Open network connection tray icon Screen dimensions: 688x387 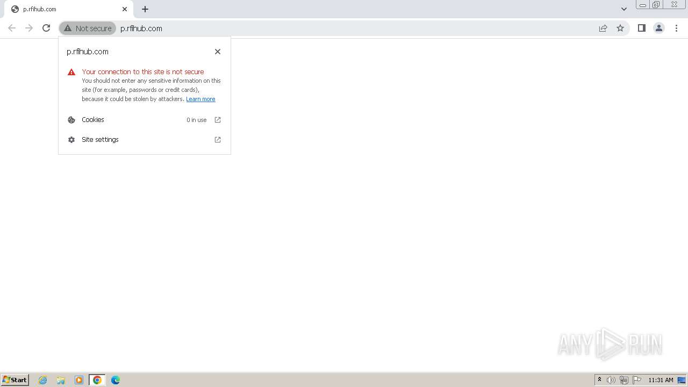624,380
